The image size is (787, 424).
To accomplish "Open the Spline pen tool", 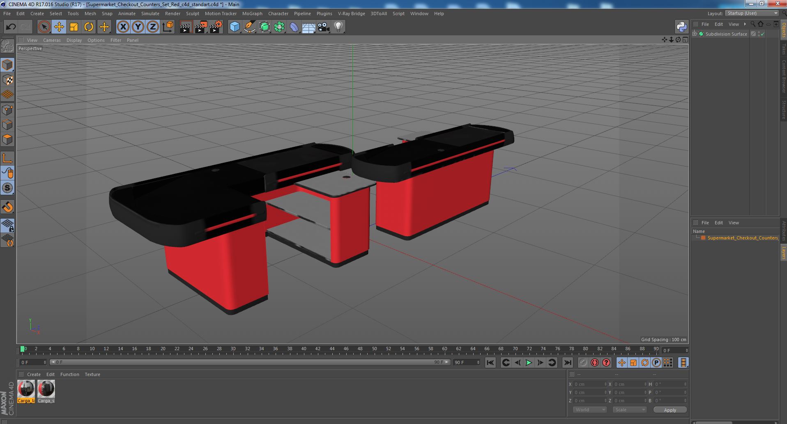I will click(x=249, y=27).
